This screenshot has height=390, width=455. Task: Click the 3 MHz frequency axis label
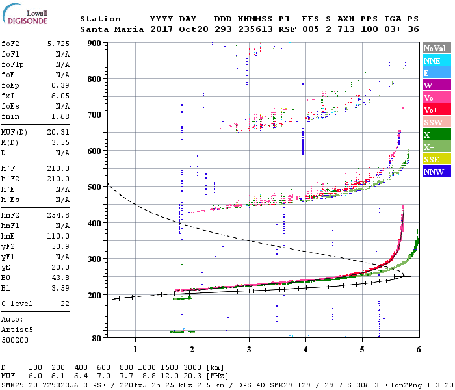pos(249,350)
